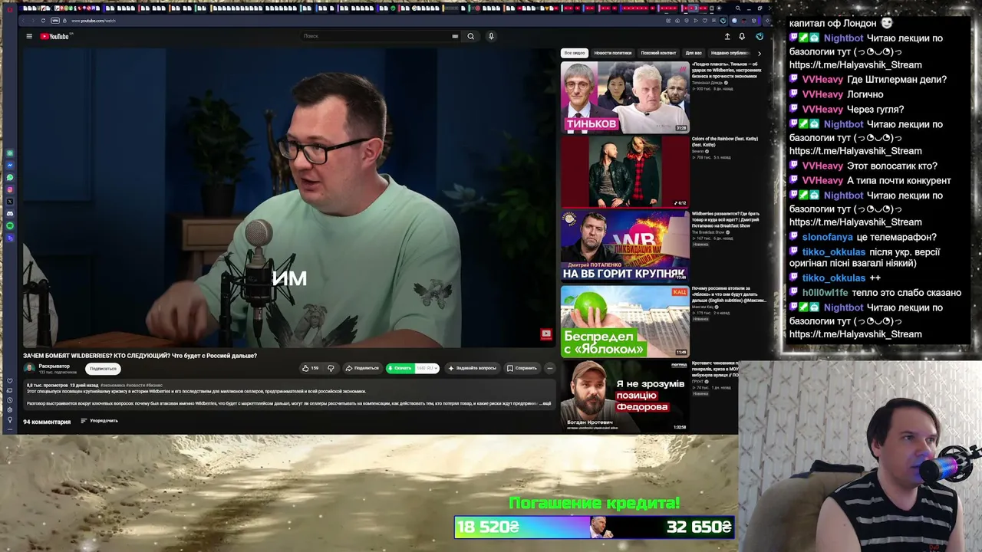Click the Погашение кредита donation goal bar
This screenshot has width=982, height=552.
594,527
